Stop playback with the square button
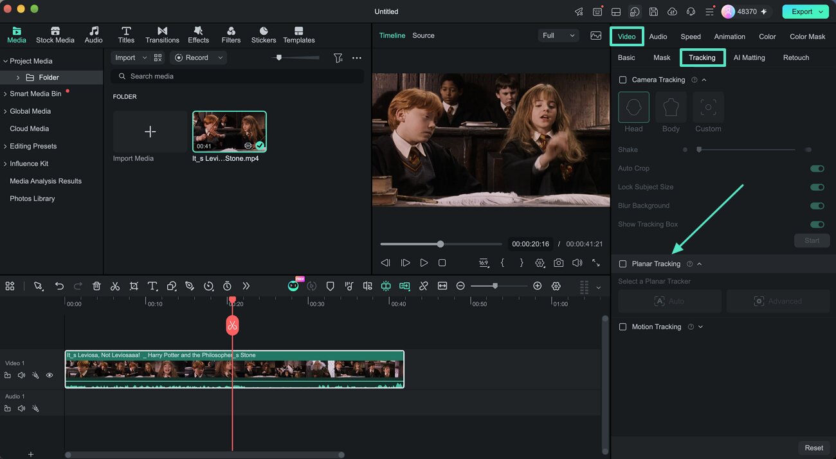Image resolution: width=836 pixels, height=459 pixels. click(x=442, y=263)
